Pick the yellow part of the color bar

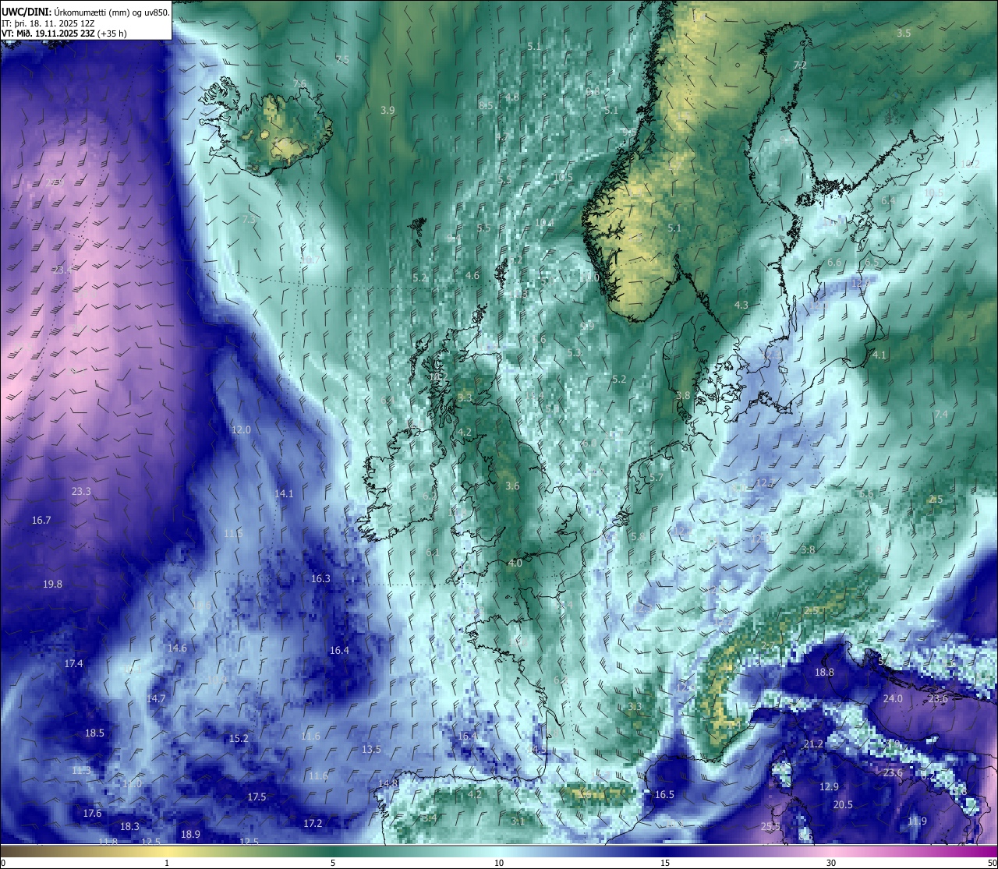167,850
